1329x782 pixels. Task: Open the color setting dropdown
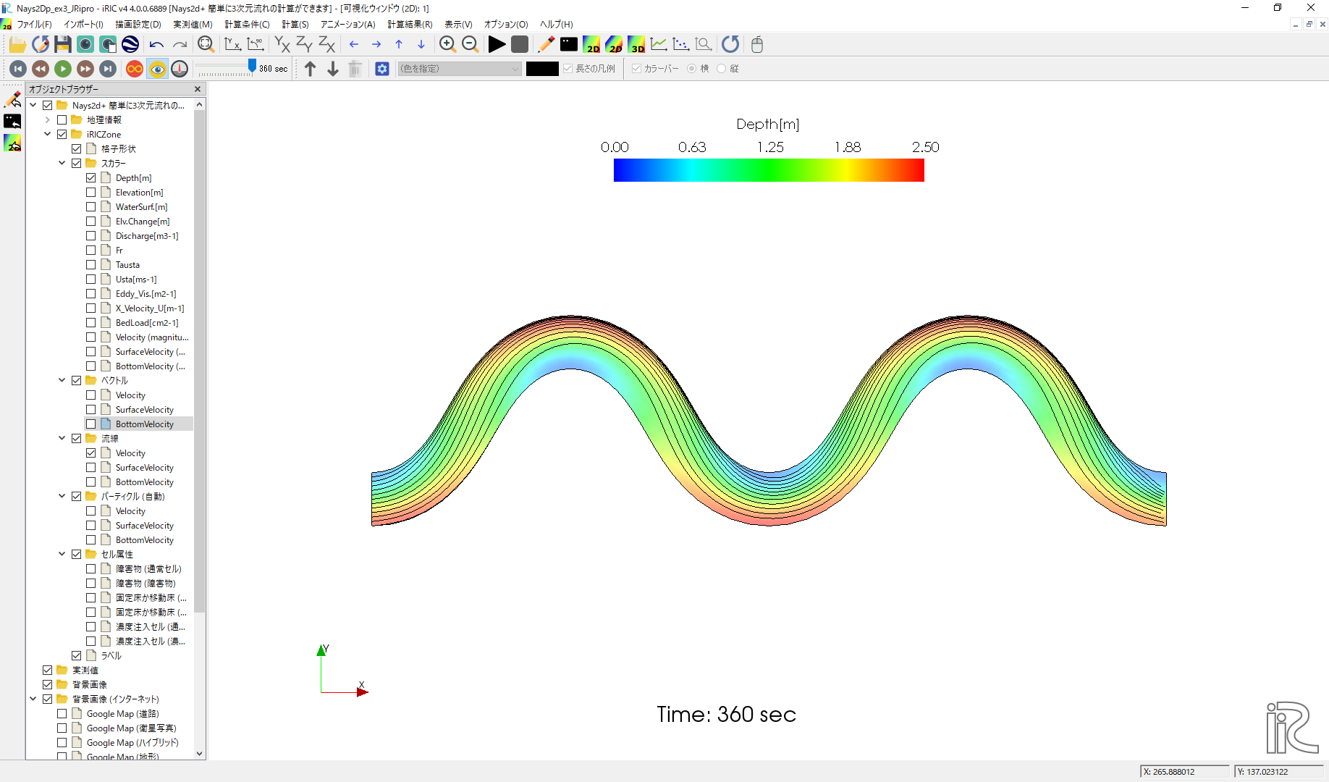pos(460,69)
